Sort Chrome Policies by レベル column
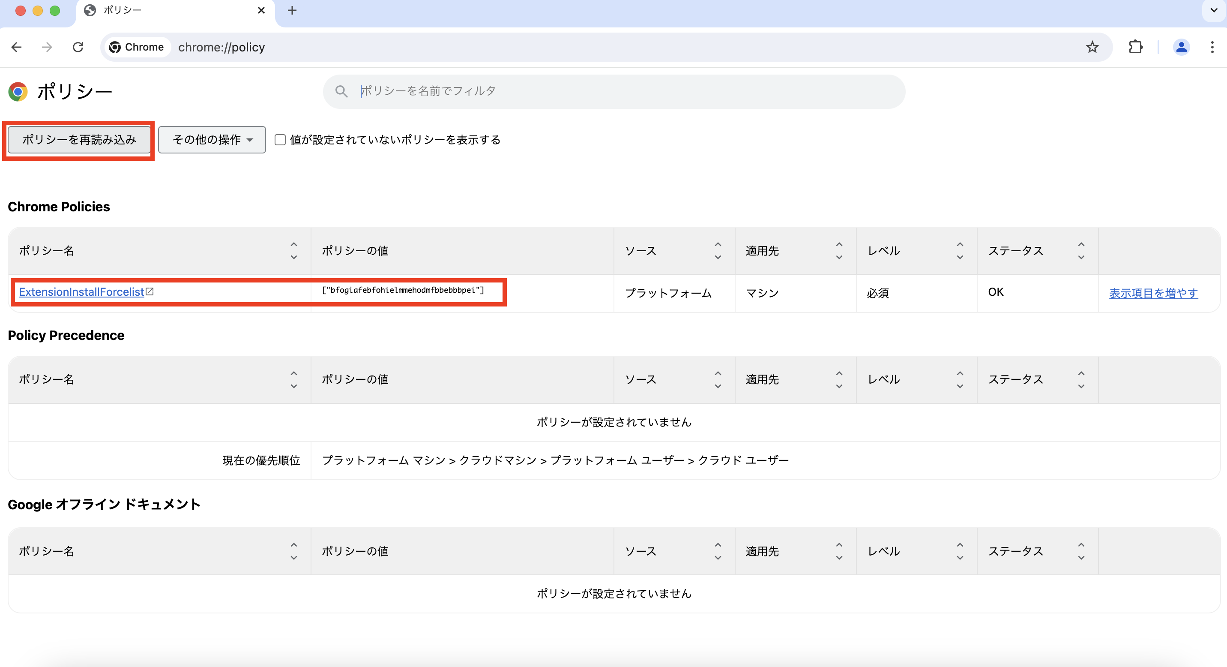This screenshot has width=1227, height=667. tap(960, 251)
